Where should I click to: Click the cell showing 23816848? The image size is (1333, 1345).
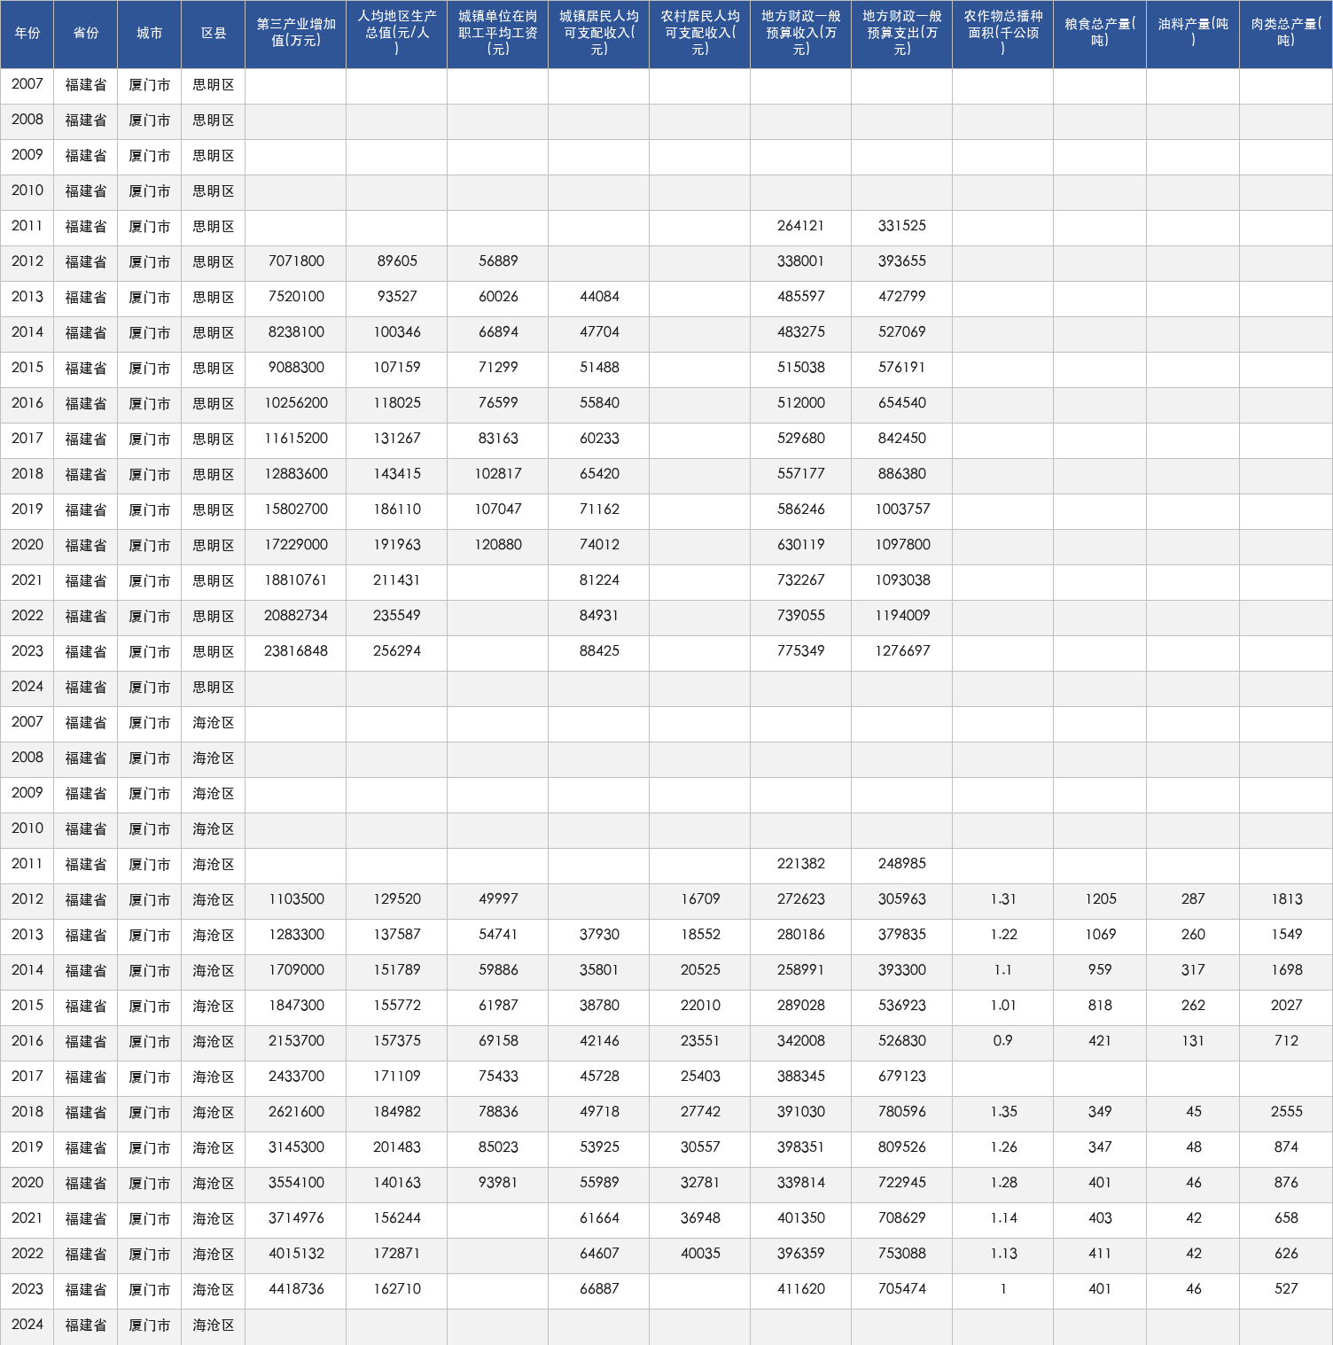coord(296,652)
